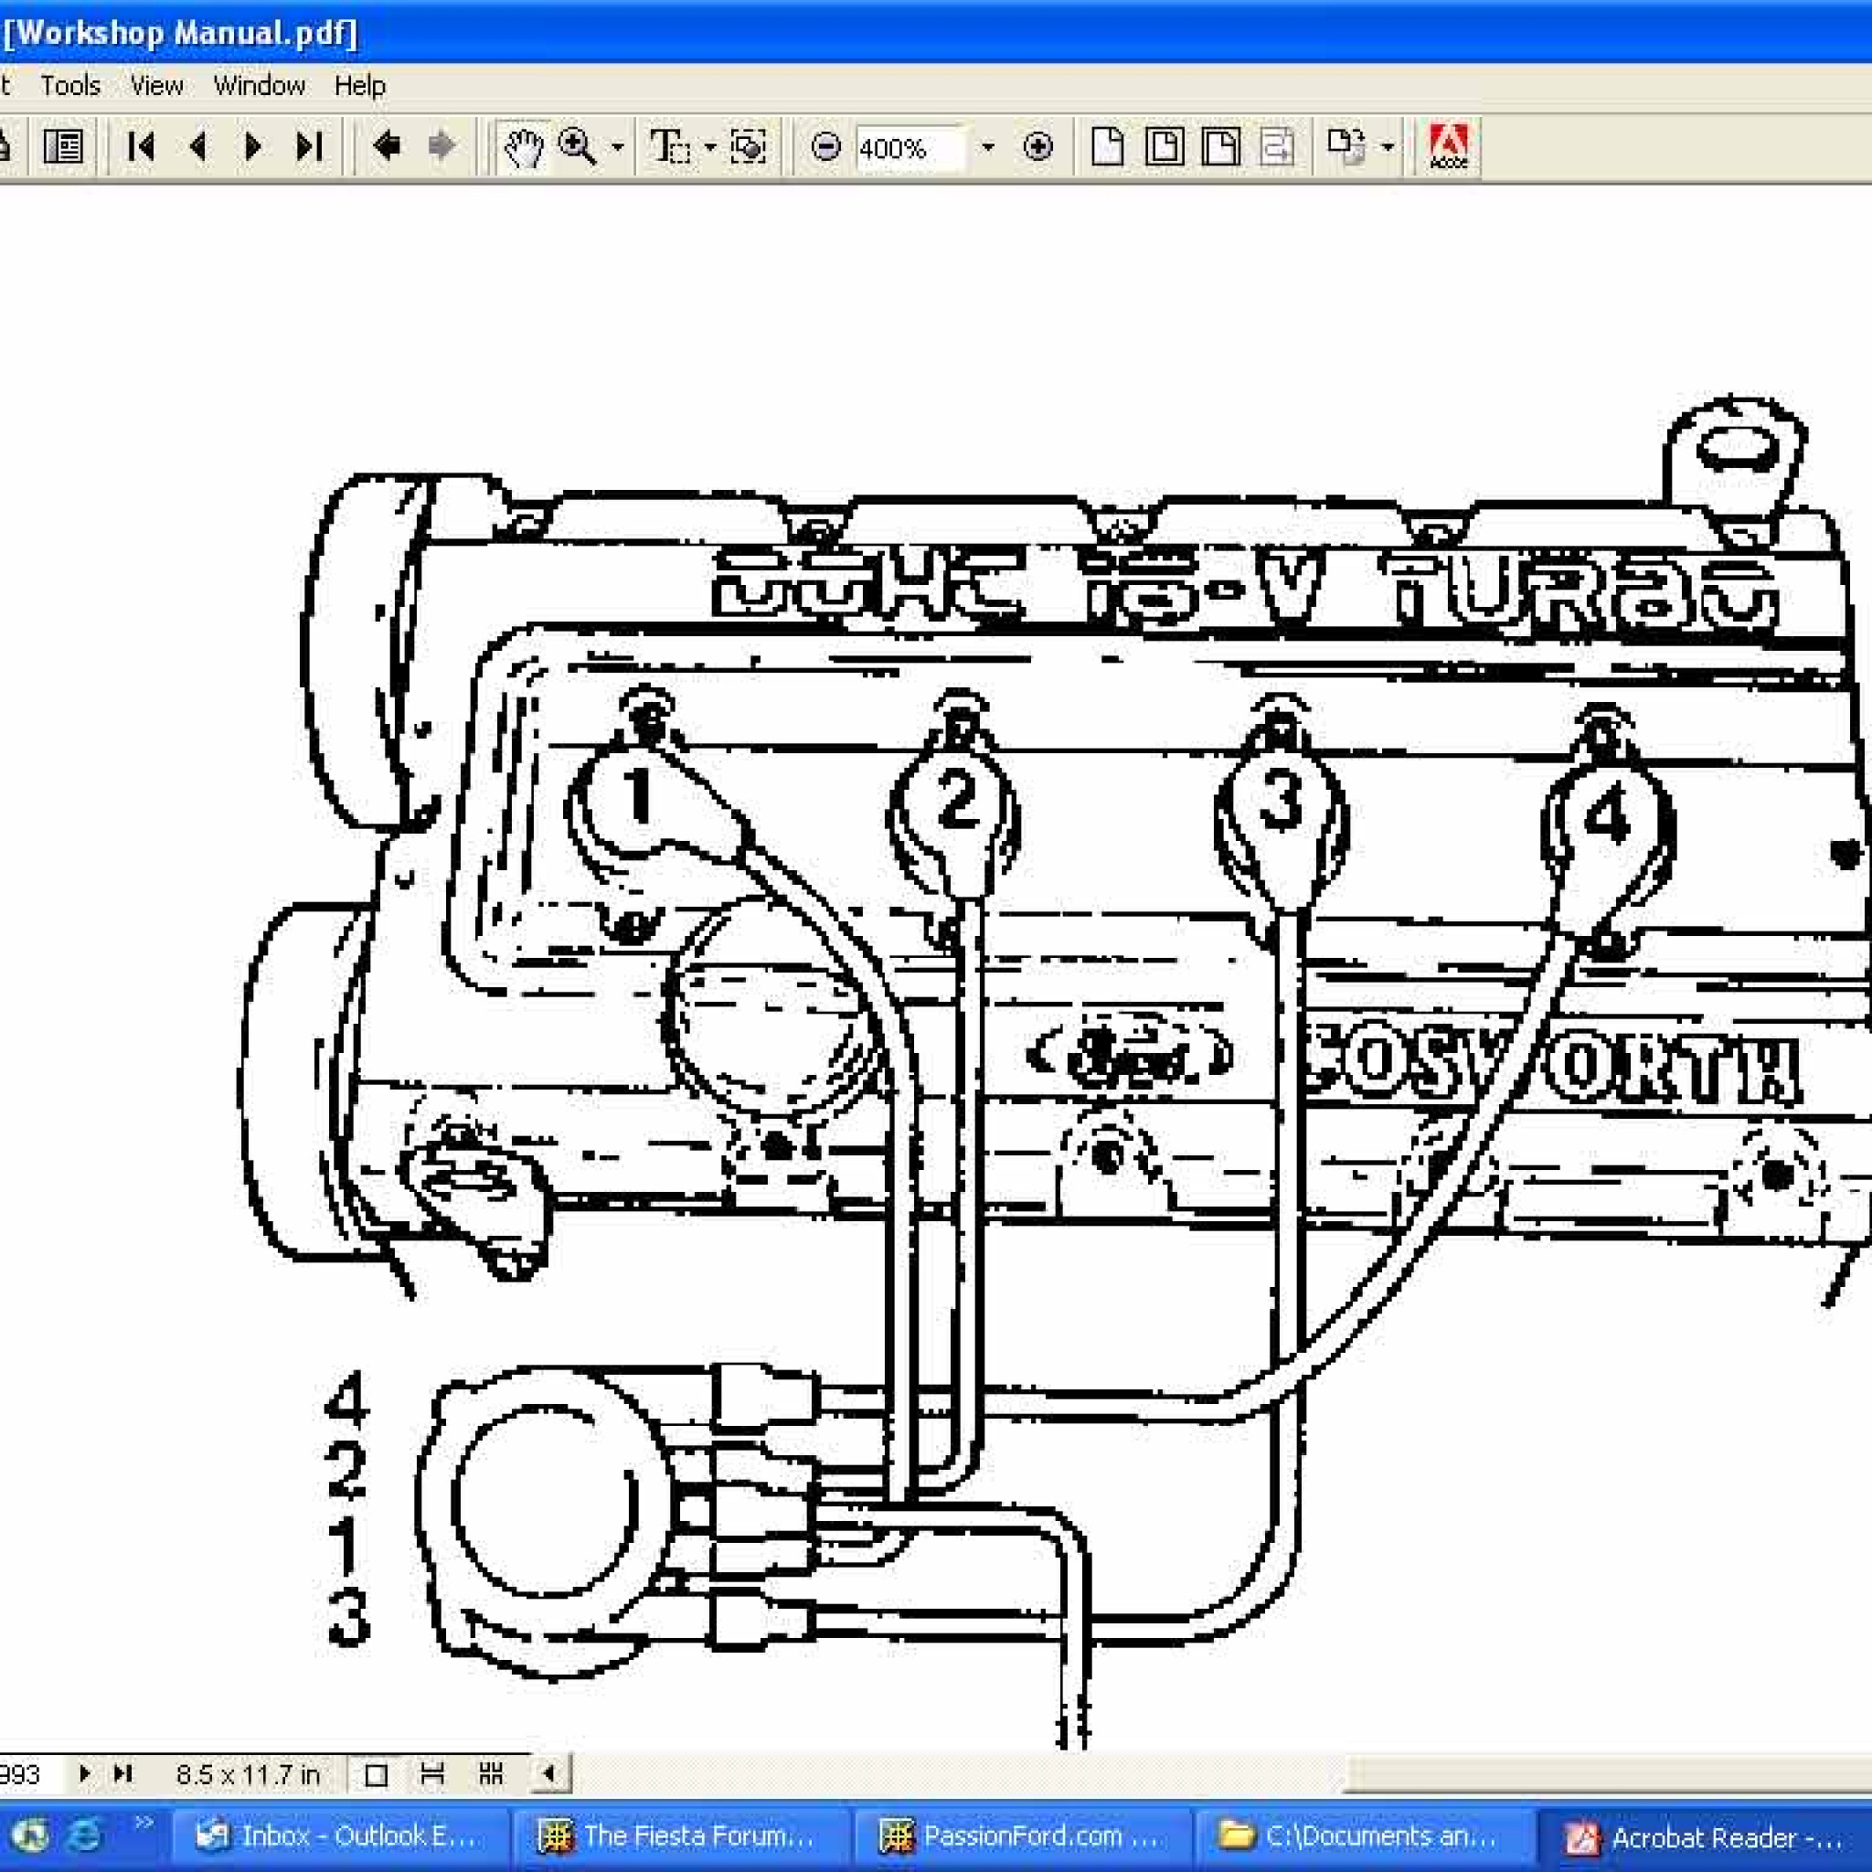Click Acrobat Reader taskbar button
Viewport: 1872px width, 1872px height.
[1706, 1835]
